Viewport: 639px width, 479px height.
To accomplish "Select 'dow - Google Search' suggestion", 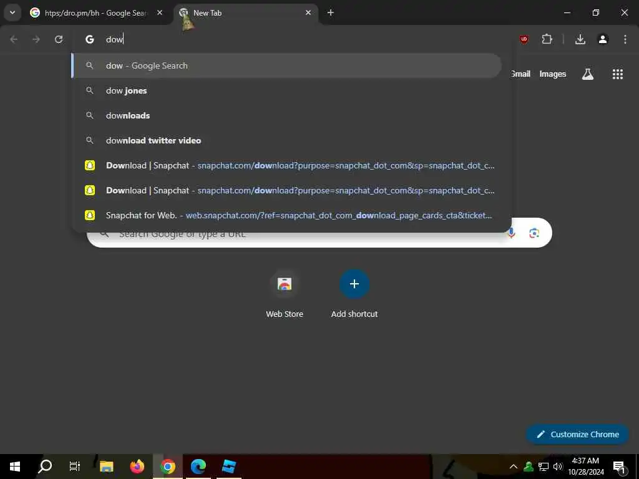I will pyautogui.click(x=286, y=65).
